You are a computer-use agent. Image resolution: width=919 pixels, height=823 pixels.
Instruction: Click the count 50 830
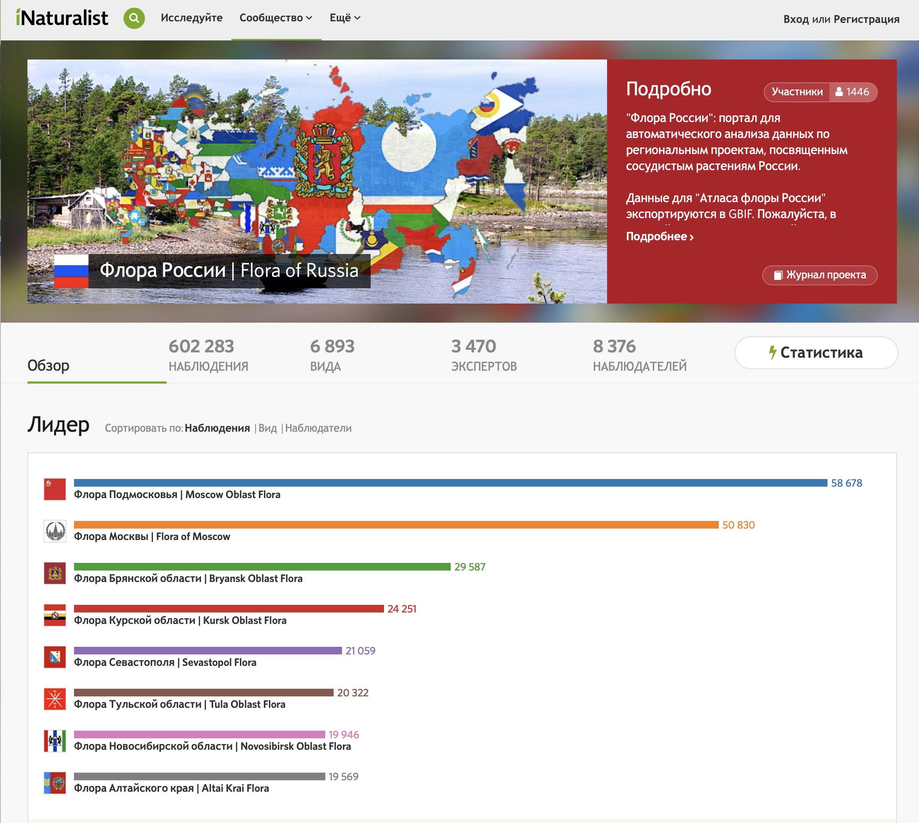[739, 525]
